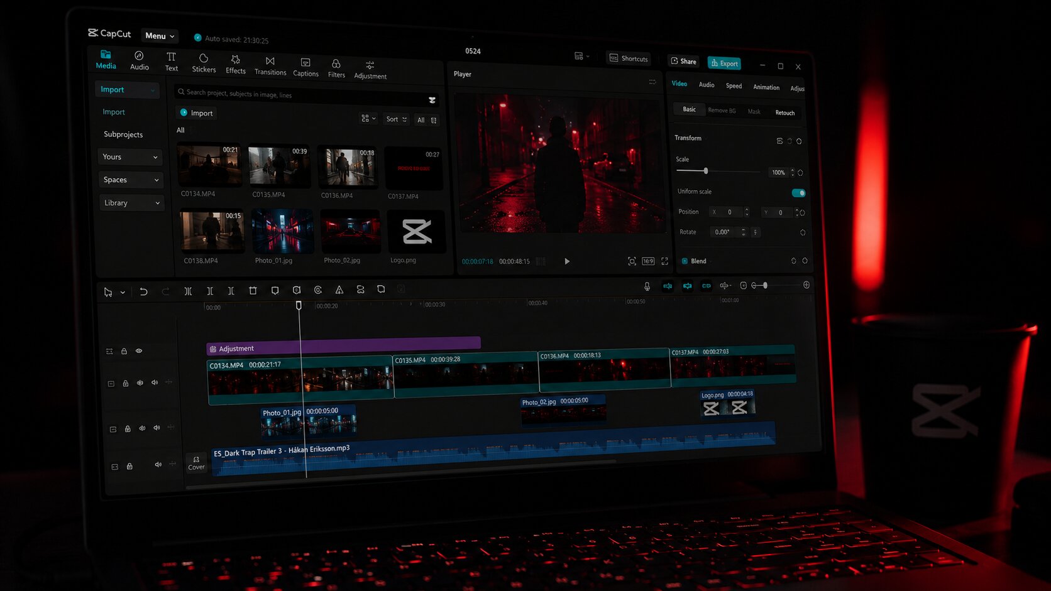Toggle the Uniform scale switch
The width and height of the screenshot is (1051, 591).
pos(798,193)
